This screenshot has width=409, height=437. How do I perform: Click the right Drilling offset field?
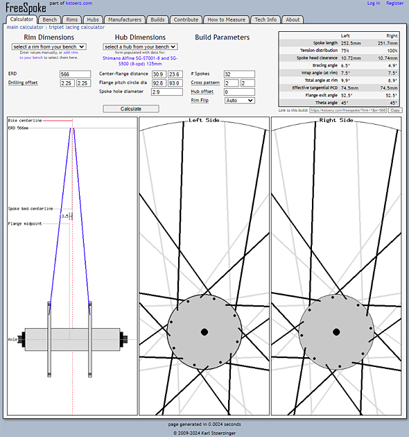pos(84,83)
